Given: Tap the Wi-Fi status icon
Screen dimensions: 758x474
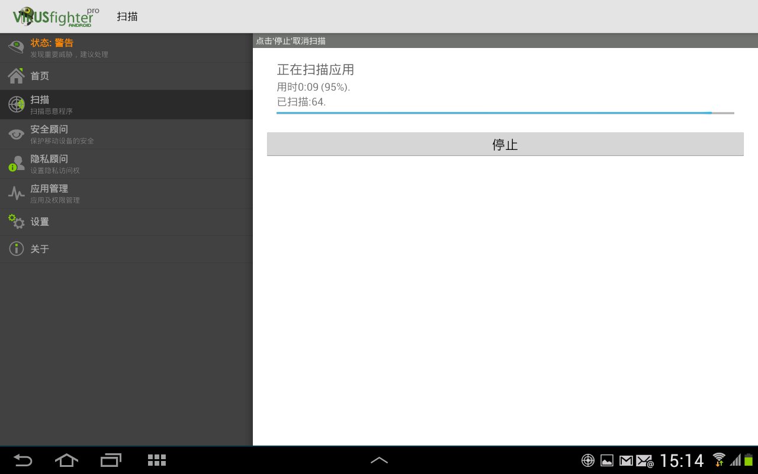Looking at the screenshot, I should click(x=719, y=460).
